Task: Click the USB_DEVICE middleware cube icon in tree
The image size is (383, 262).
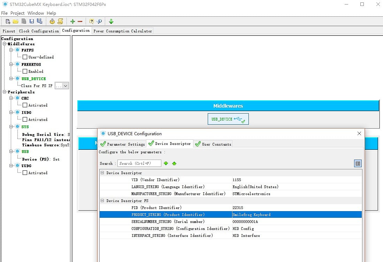Action: click(17, 79)
